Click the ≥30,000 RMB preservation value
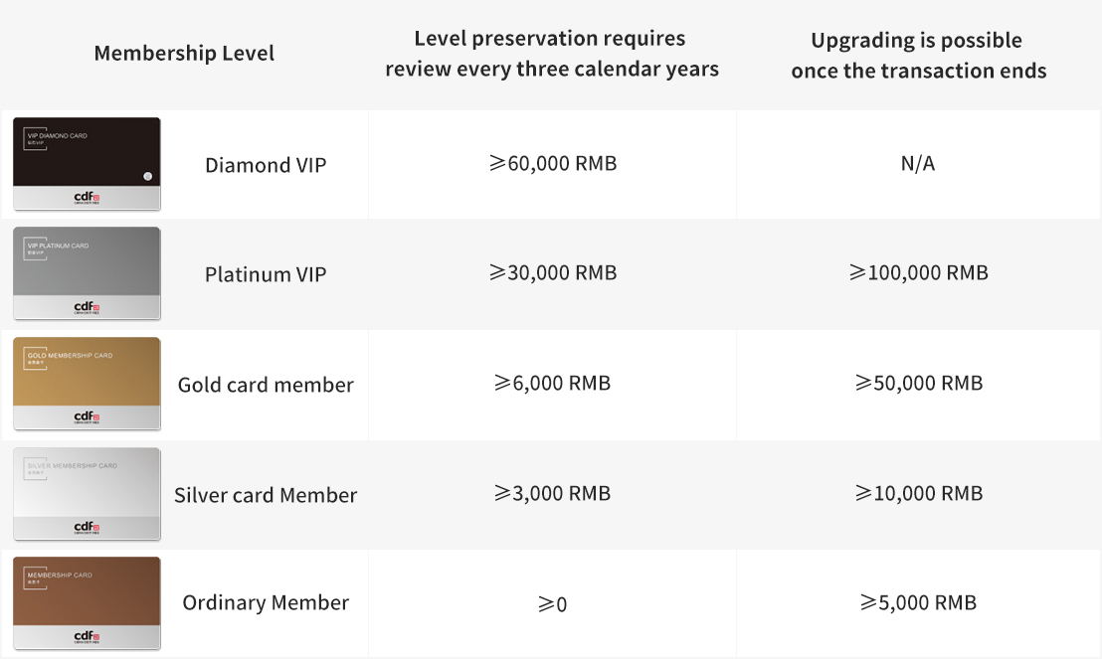Viewport: 1102px width, 659px height. point(553,272)
